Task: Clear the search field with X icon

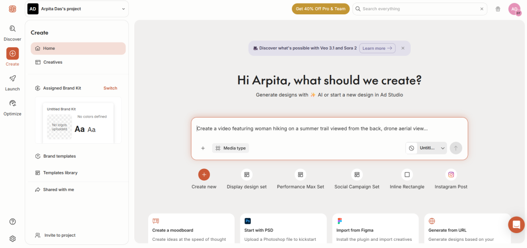Action: pos(482,9)
